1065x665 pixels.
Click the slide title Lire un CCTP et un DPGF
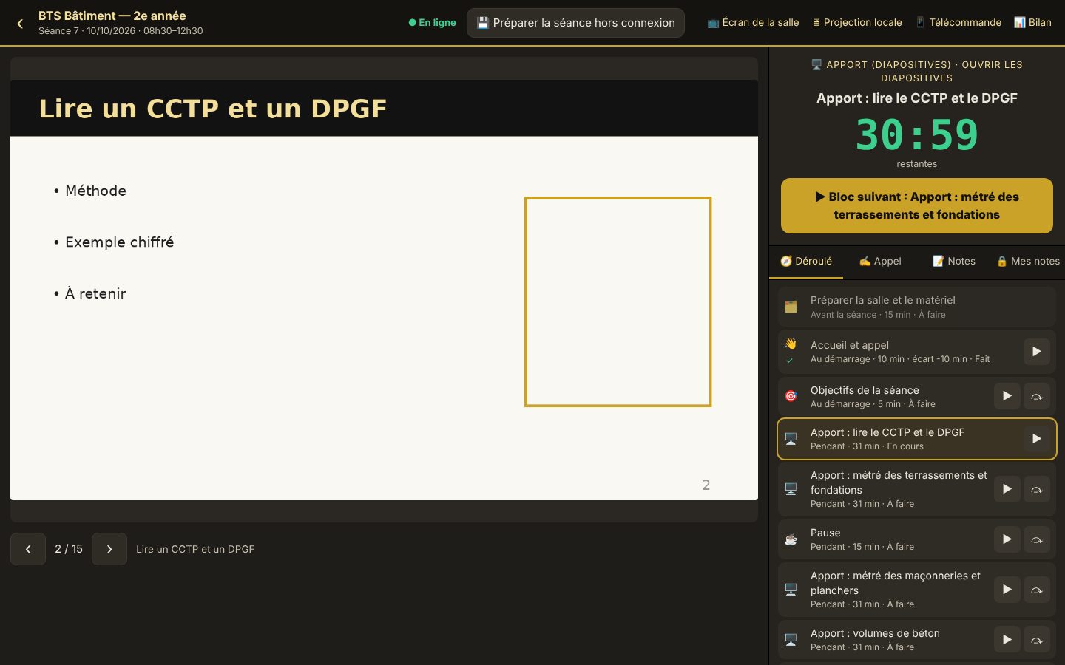coord(212,109)
